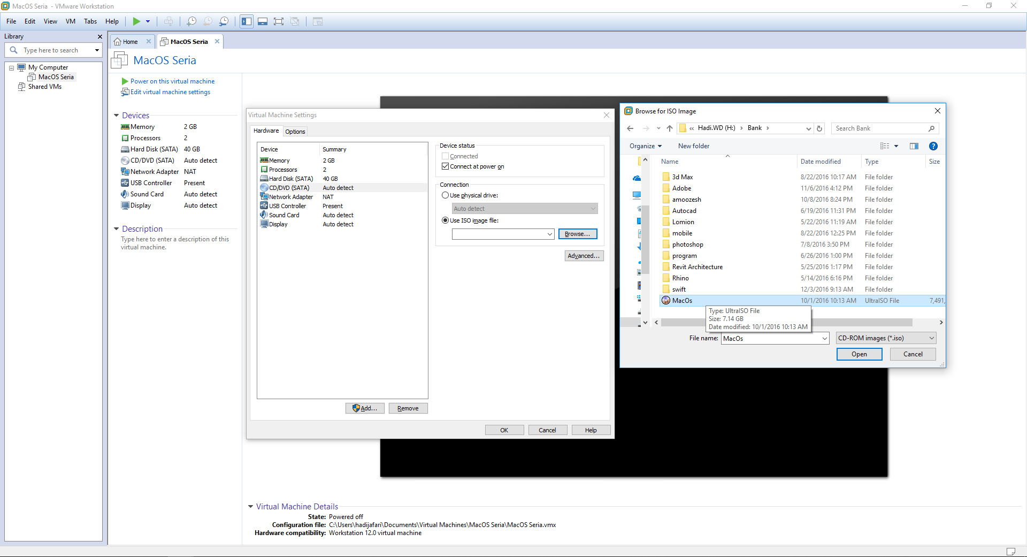Select Shared VMs in library tree
The height and width of the screenshot is (557, 1027).
coord(45,87)
